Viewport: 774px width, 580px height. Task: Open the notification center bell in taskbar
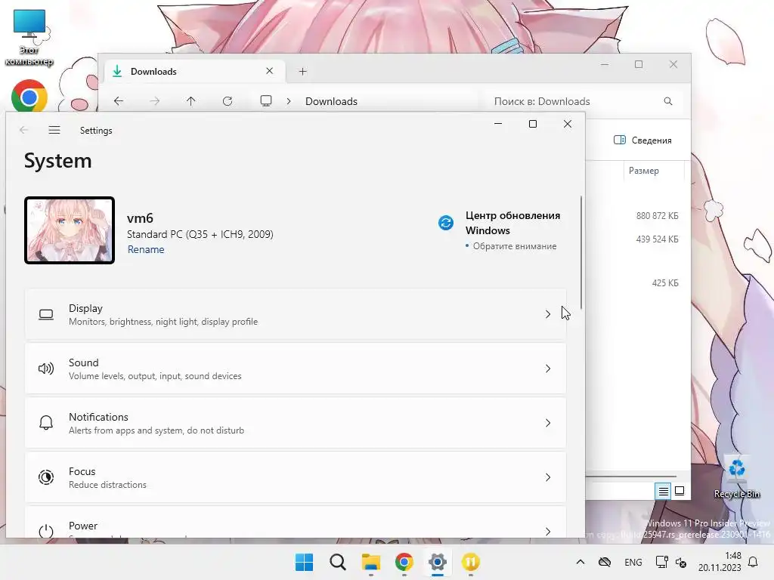[753, 562]
